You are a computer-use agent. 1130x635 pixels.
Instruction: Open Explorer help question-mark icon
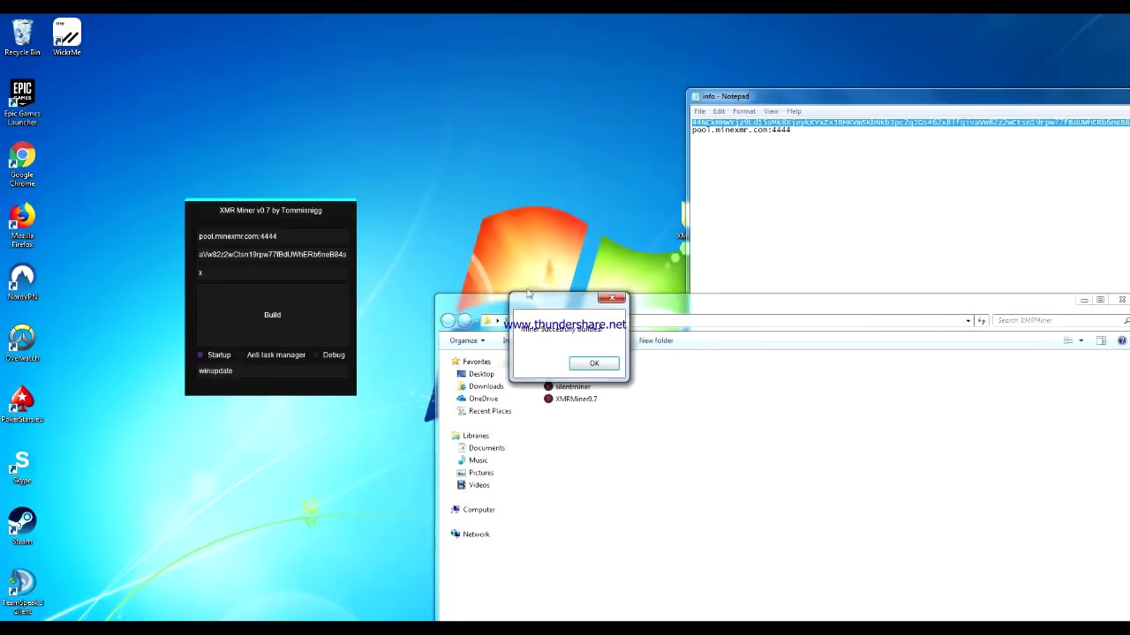coord(1122,340)
